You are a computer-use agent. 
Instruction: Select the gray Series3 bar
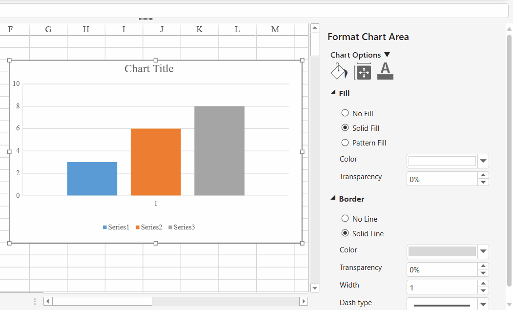tap(219, 151)
